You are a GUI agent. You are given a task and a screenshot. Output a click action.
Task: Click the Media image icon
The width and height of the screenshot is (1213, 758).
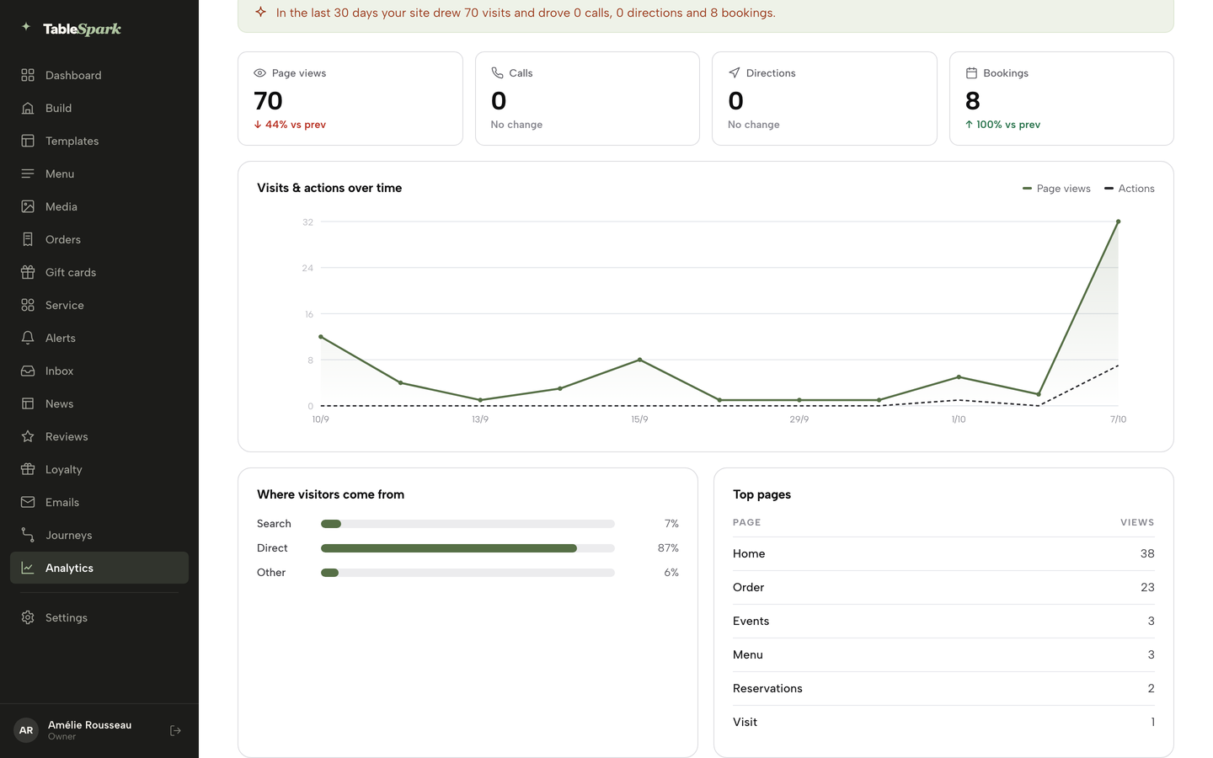click(28, 206)
